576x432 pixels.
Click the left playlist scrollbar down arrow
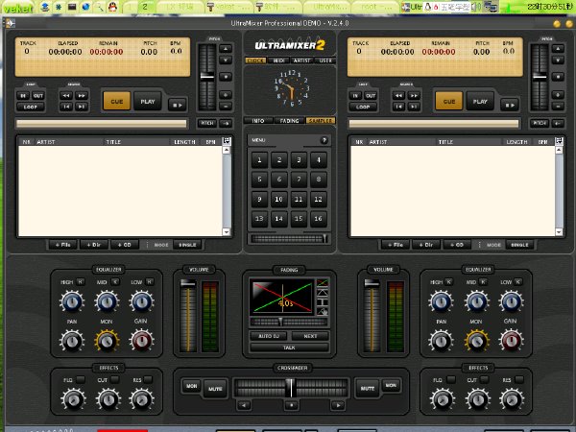(227, 231)
